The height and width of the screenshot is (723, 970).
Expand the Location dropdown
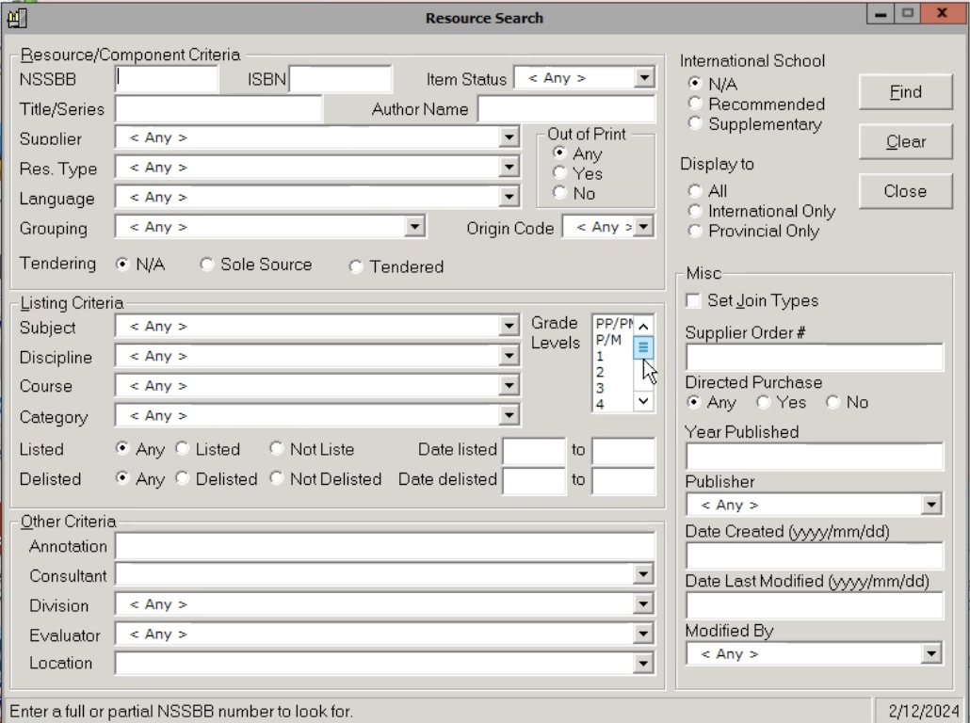pos(643,664)
